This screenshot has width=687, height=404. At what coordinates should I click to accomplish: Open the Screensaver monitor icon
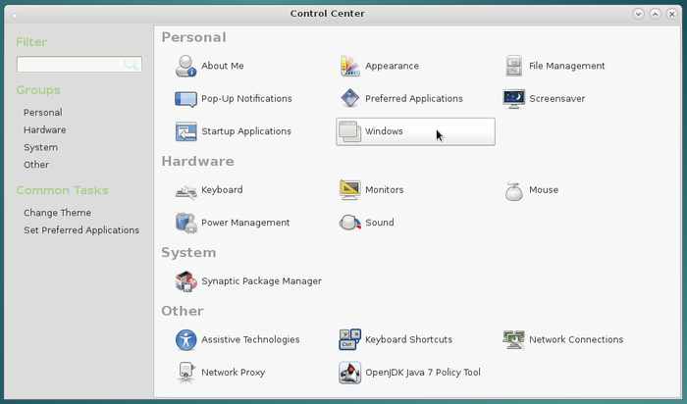[x=513, y=99]
